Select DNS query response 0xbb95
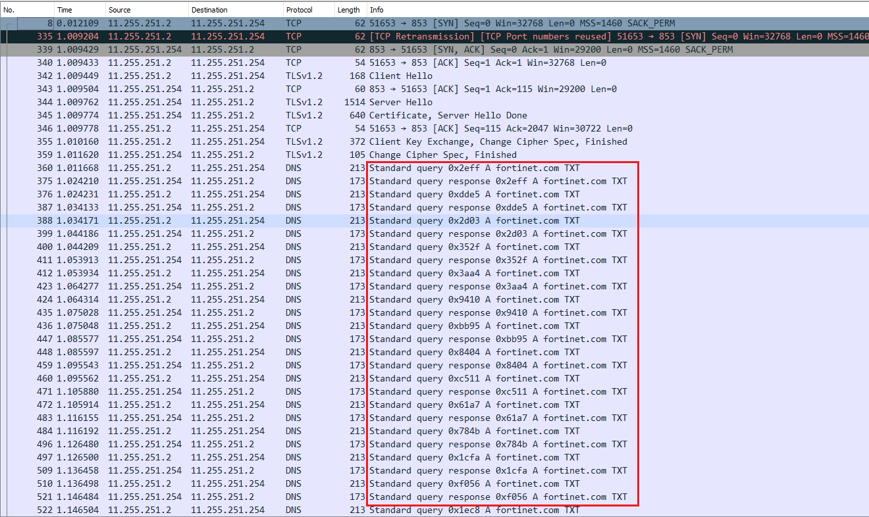869x517 pixels. coord(434,339)
